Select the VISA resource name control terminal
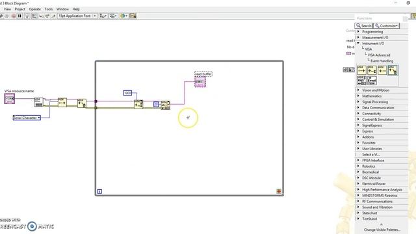 [10, 99]
